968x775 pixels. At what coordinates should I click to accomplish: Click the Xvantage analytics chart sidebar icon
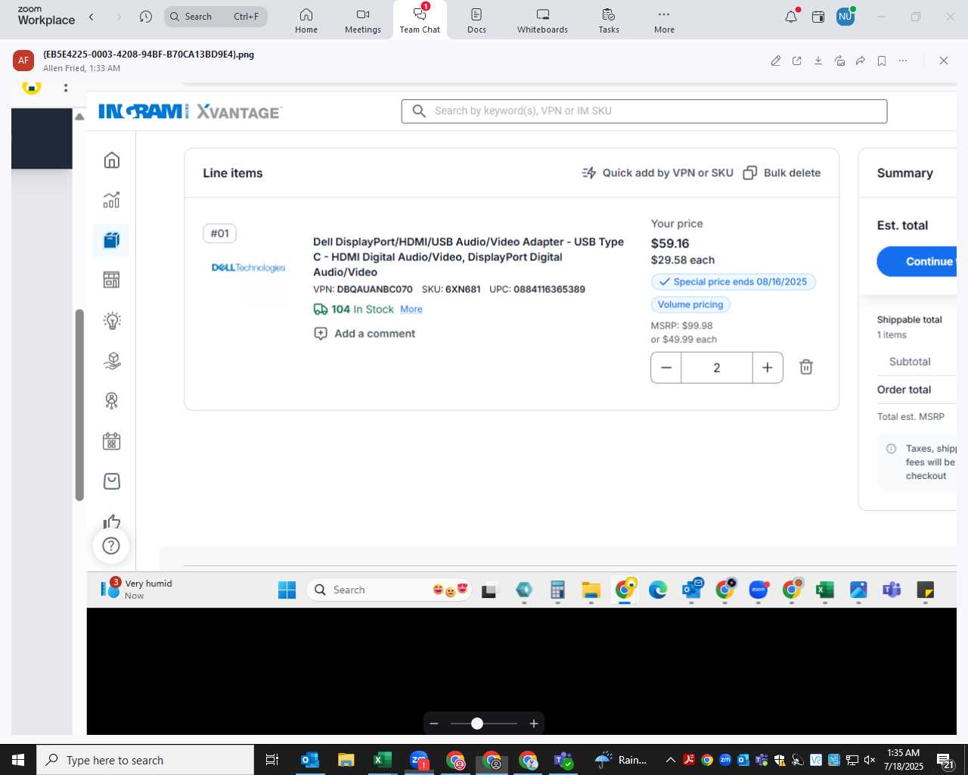(112, 200)
